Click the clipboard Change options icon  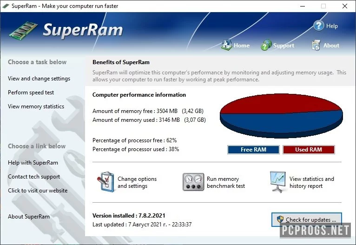106,182
